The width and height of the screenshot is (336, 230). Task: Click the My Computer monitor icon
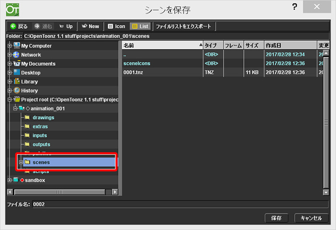17,46
